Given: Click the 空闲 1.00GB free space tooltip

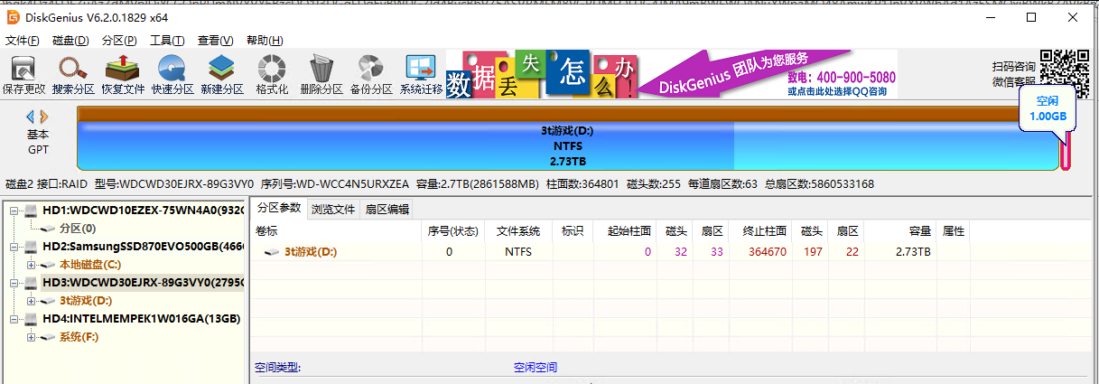Looking at the screenshot, I should [x=1048, y=110].
